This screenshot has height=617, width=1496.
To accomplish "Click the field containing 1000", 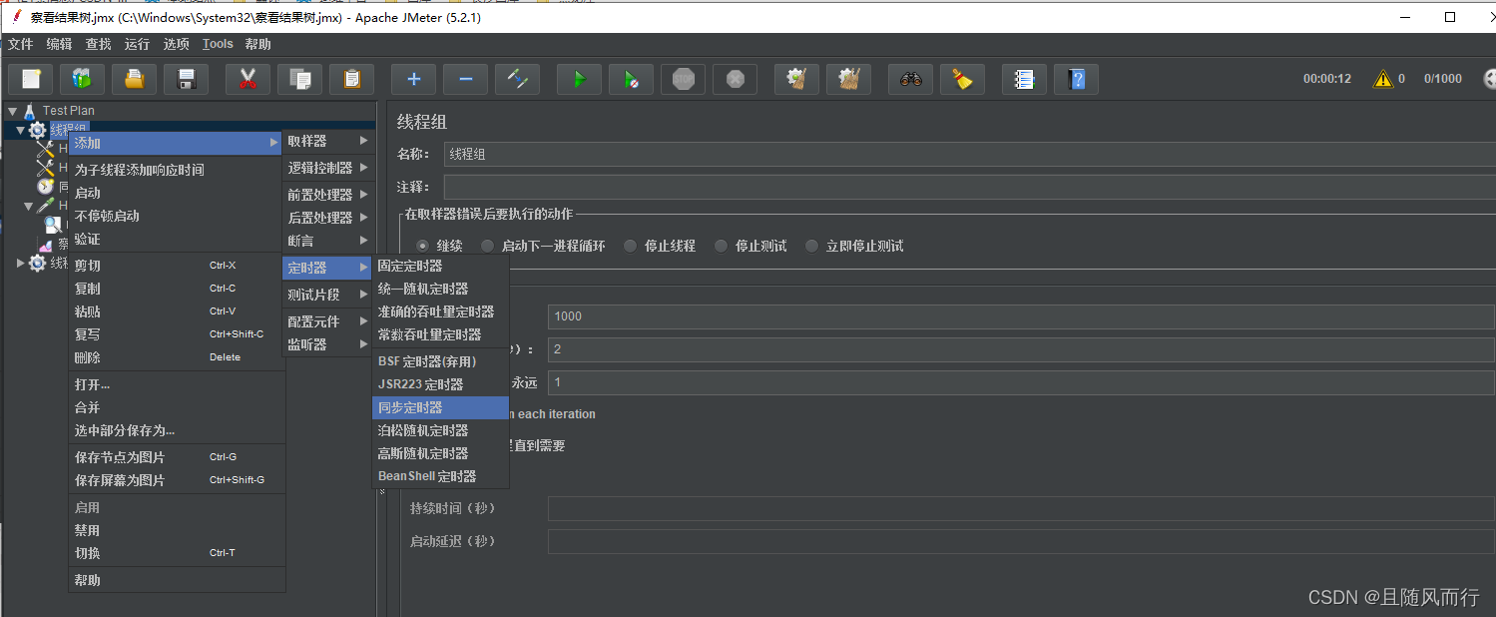I will click(1021, 316).
